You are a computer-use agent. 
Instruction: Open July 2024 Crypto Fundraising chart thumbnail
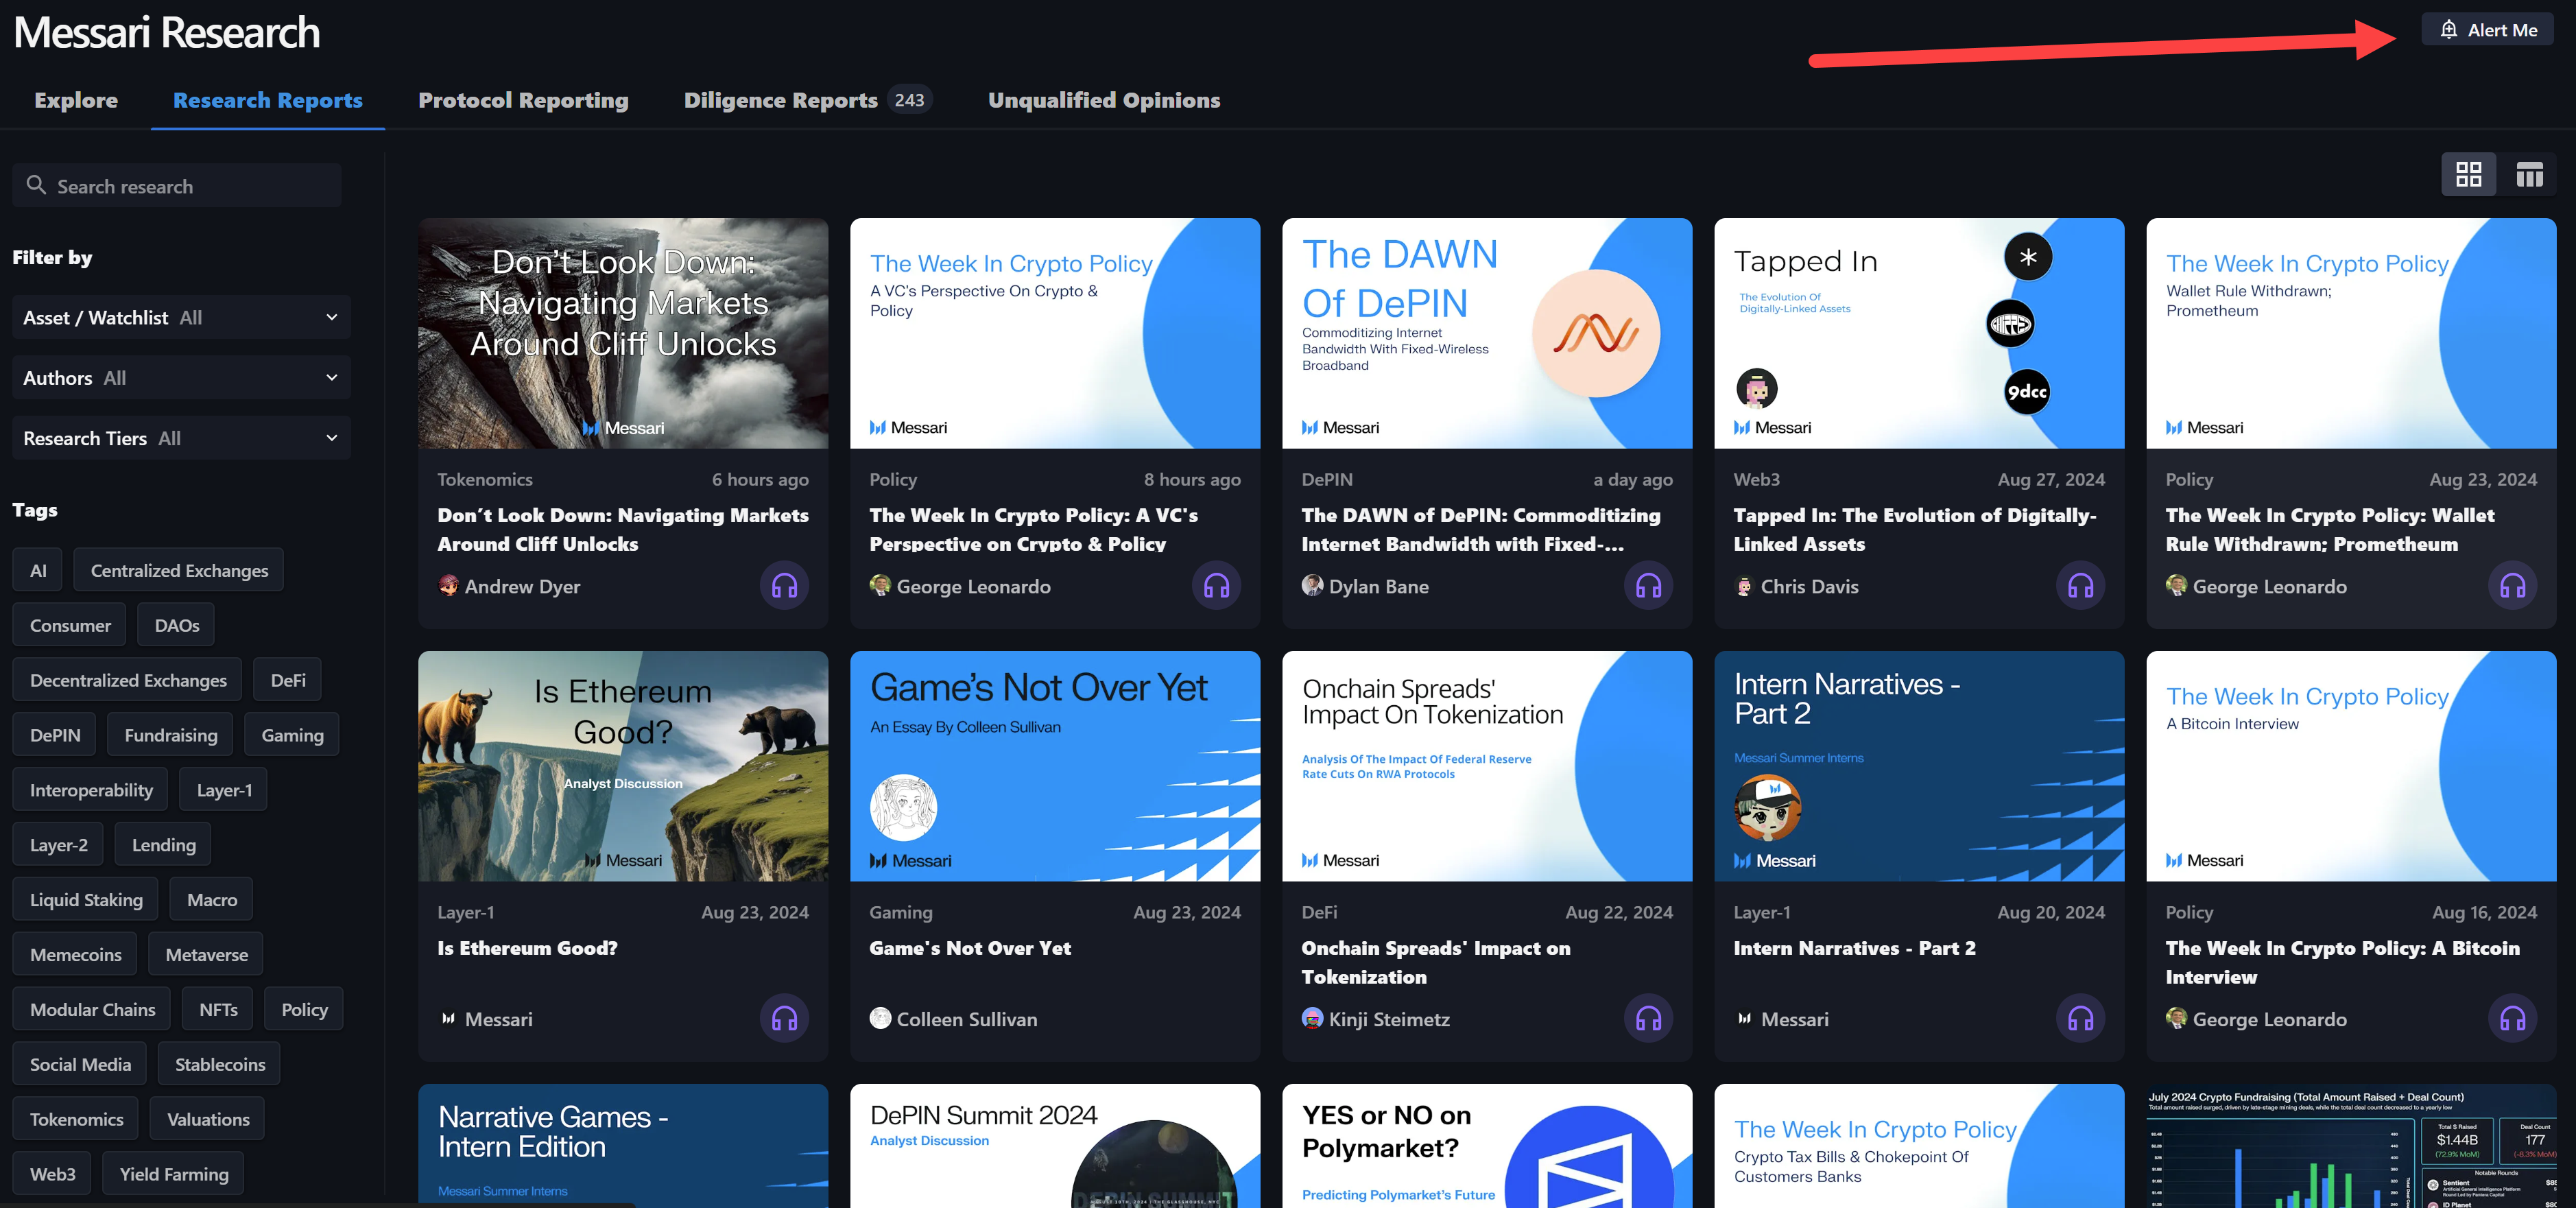click(x=2351, y=1145)
